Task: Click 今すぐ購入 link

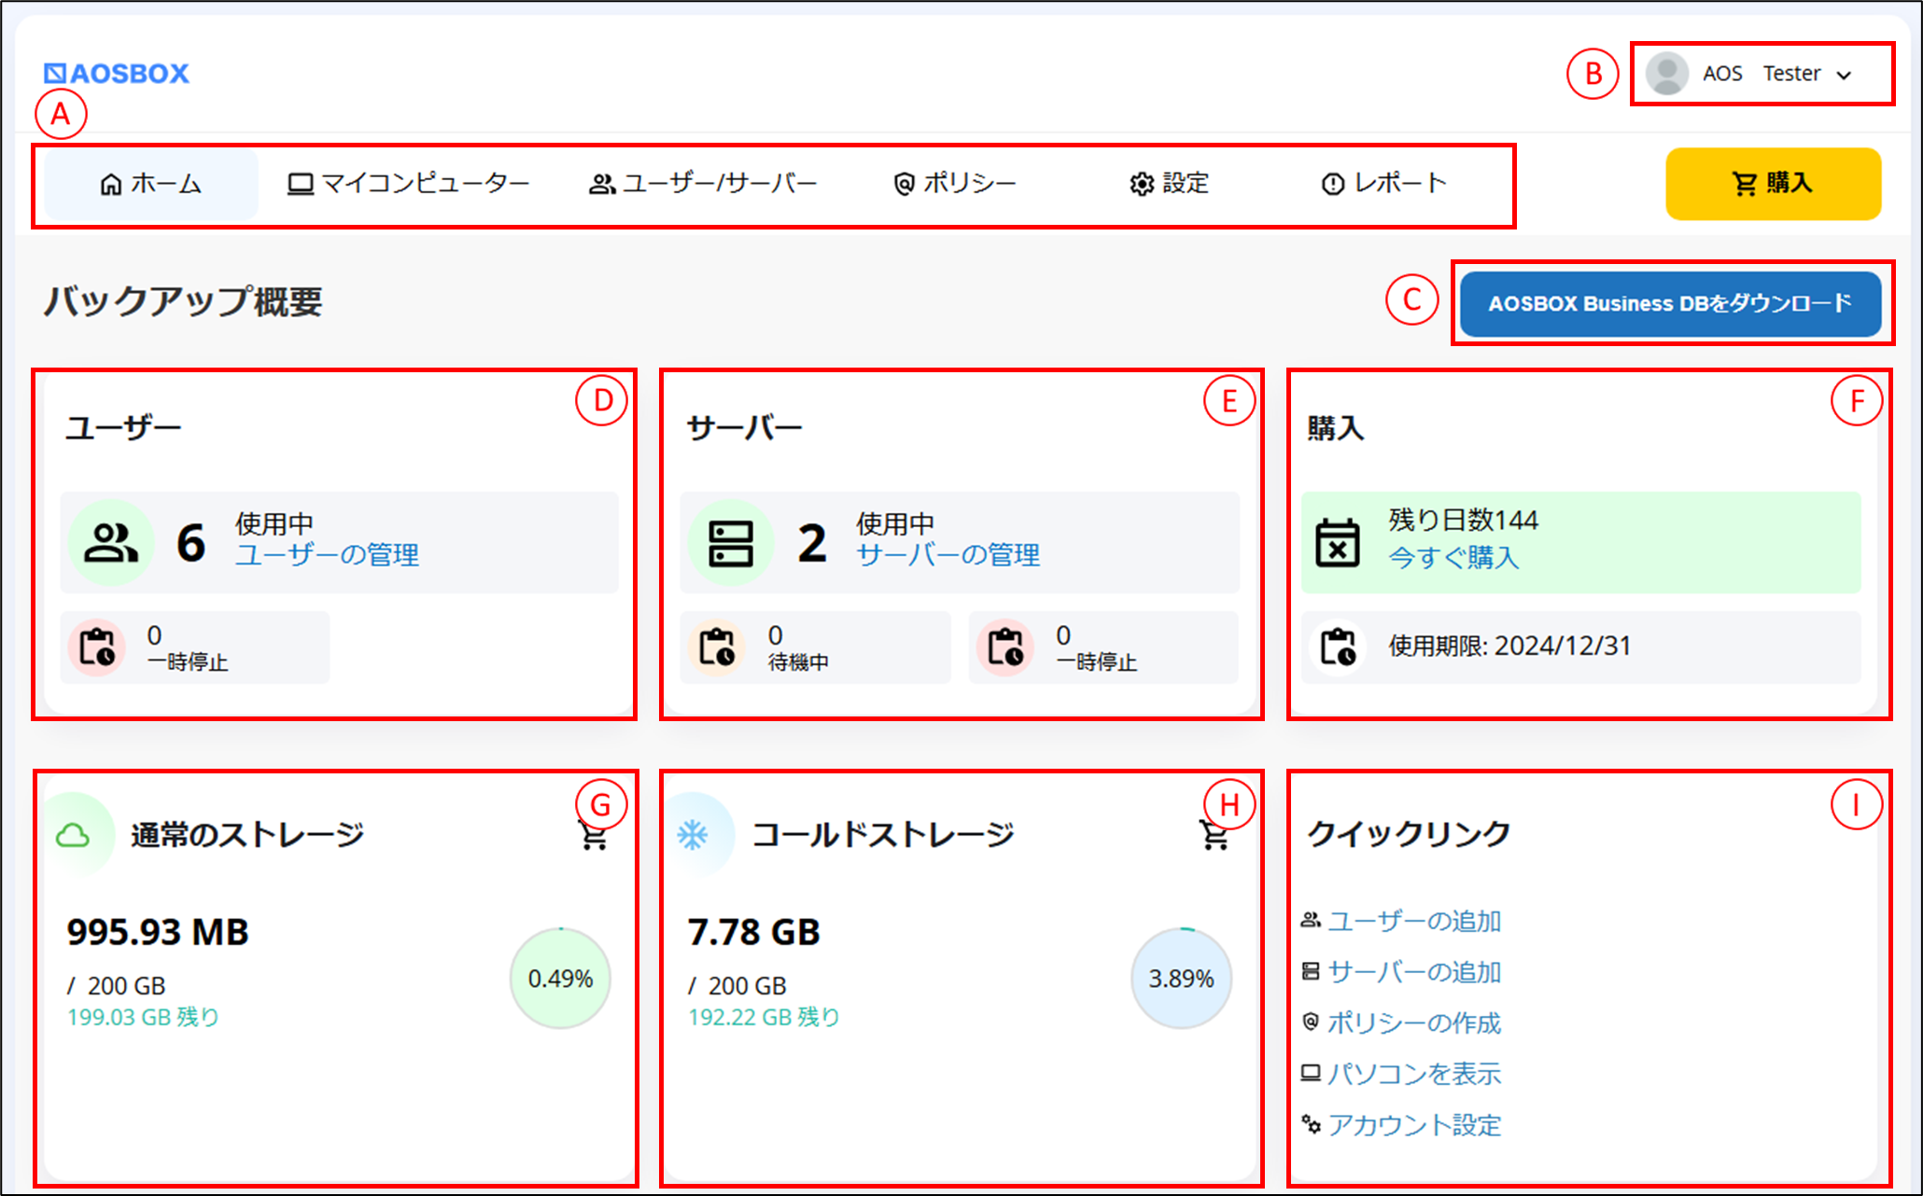Action: [1454, 557]
